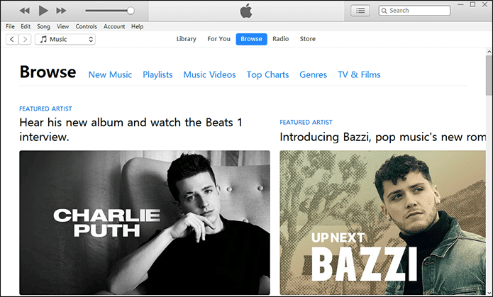The width and height of the screenshot is (493, 297).
Task: Click the magnifying glass search icon
Action: tap(384, 11)
